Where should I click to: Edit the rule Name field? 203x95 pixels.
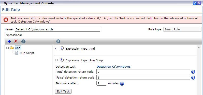57,29
